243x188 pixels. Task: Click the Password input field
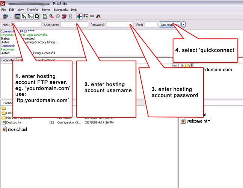[120, 24]
